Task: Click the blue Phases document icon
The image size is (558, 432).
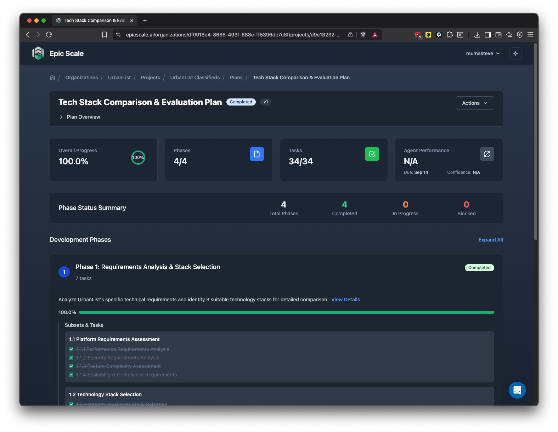Action: [257, 154]
